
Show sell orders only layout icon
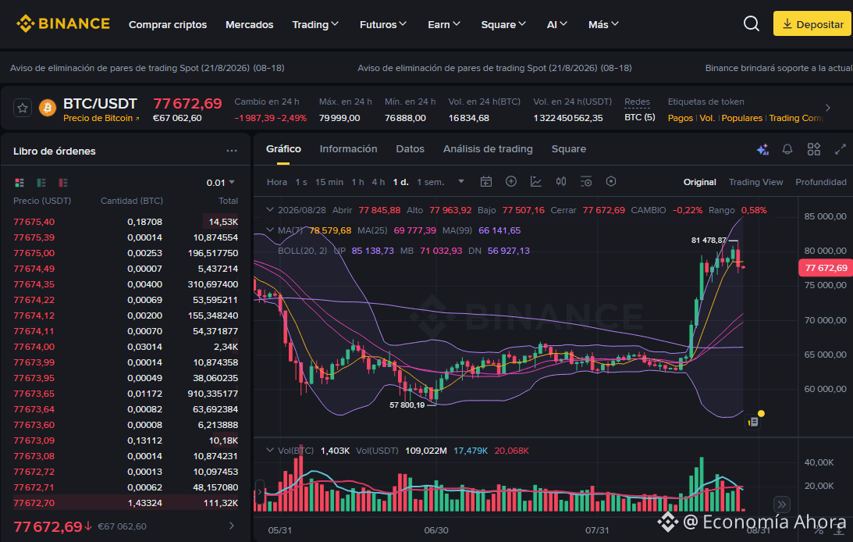[63, 182]
